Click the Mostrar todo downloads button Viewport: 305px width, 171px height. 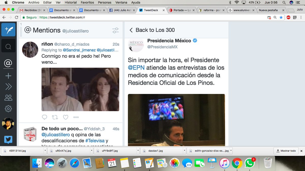click(x=286, y=151)
